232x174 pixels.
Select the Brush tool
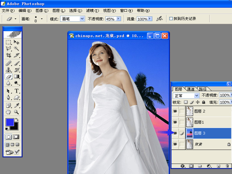[x=16, y=63]
